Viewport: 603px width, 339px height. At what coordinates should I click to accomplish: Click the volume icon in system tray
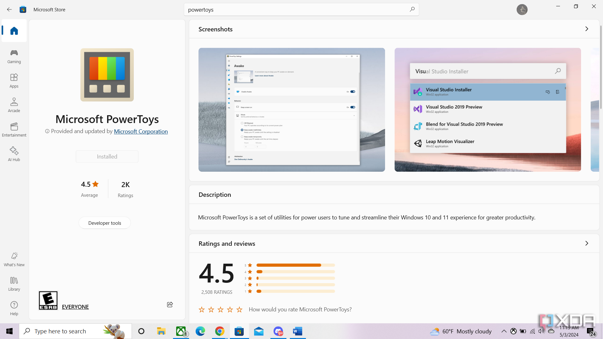coord(541,331)
